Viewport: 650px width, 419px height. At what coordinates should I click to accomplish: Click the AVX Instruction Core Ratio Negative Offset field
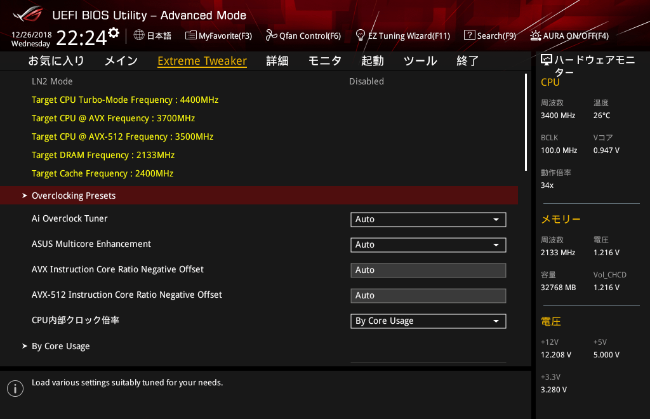[x=428, y=270]
